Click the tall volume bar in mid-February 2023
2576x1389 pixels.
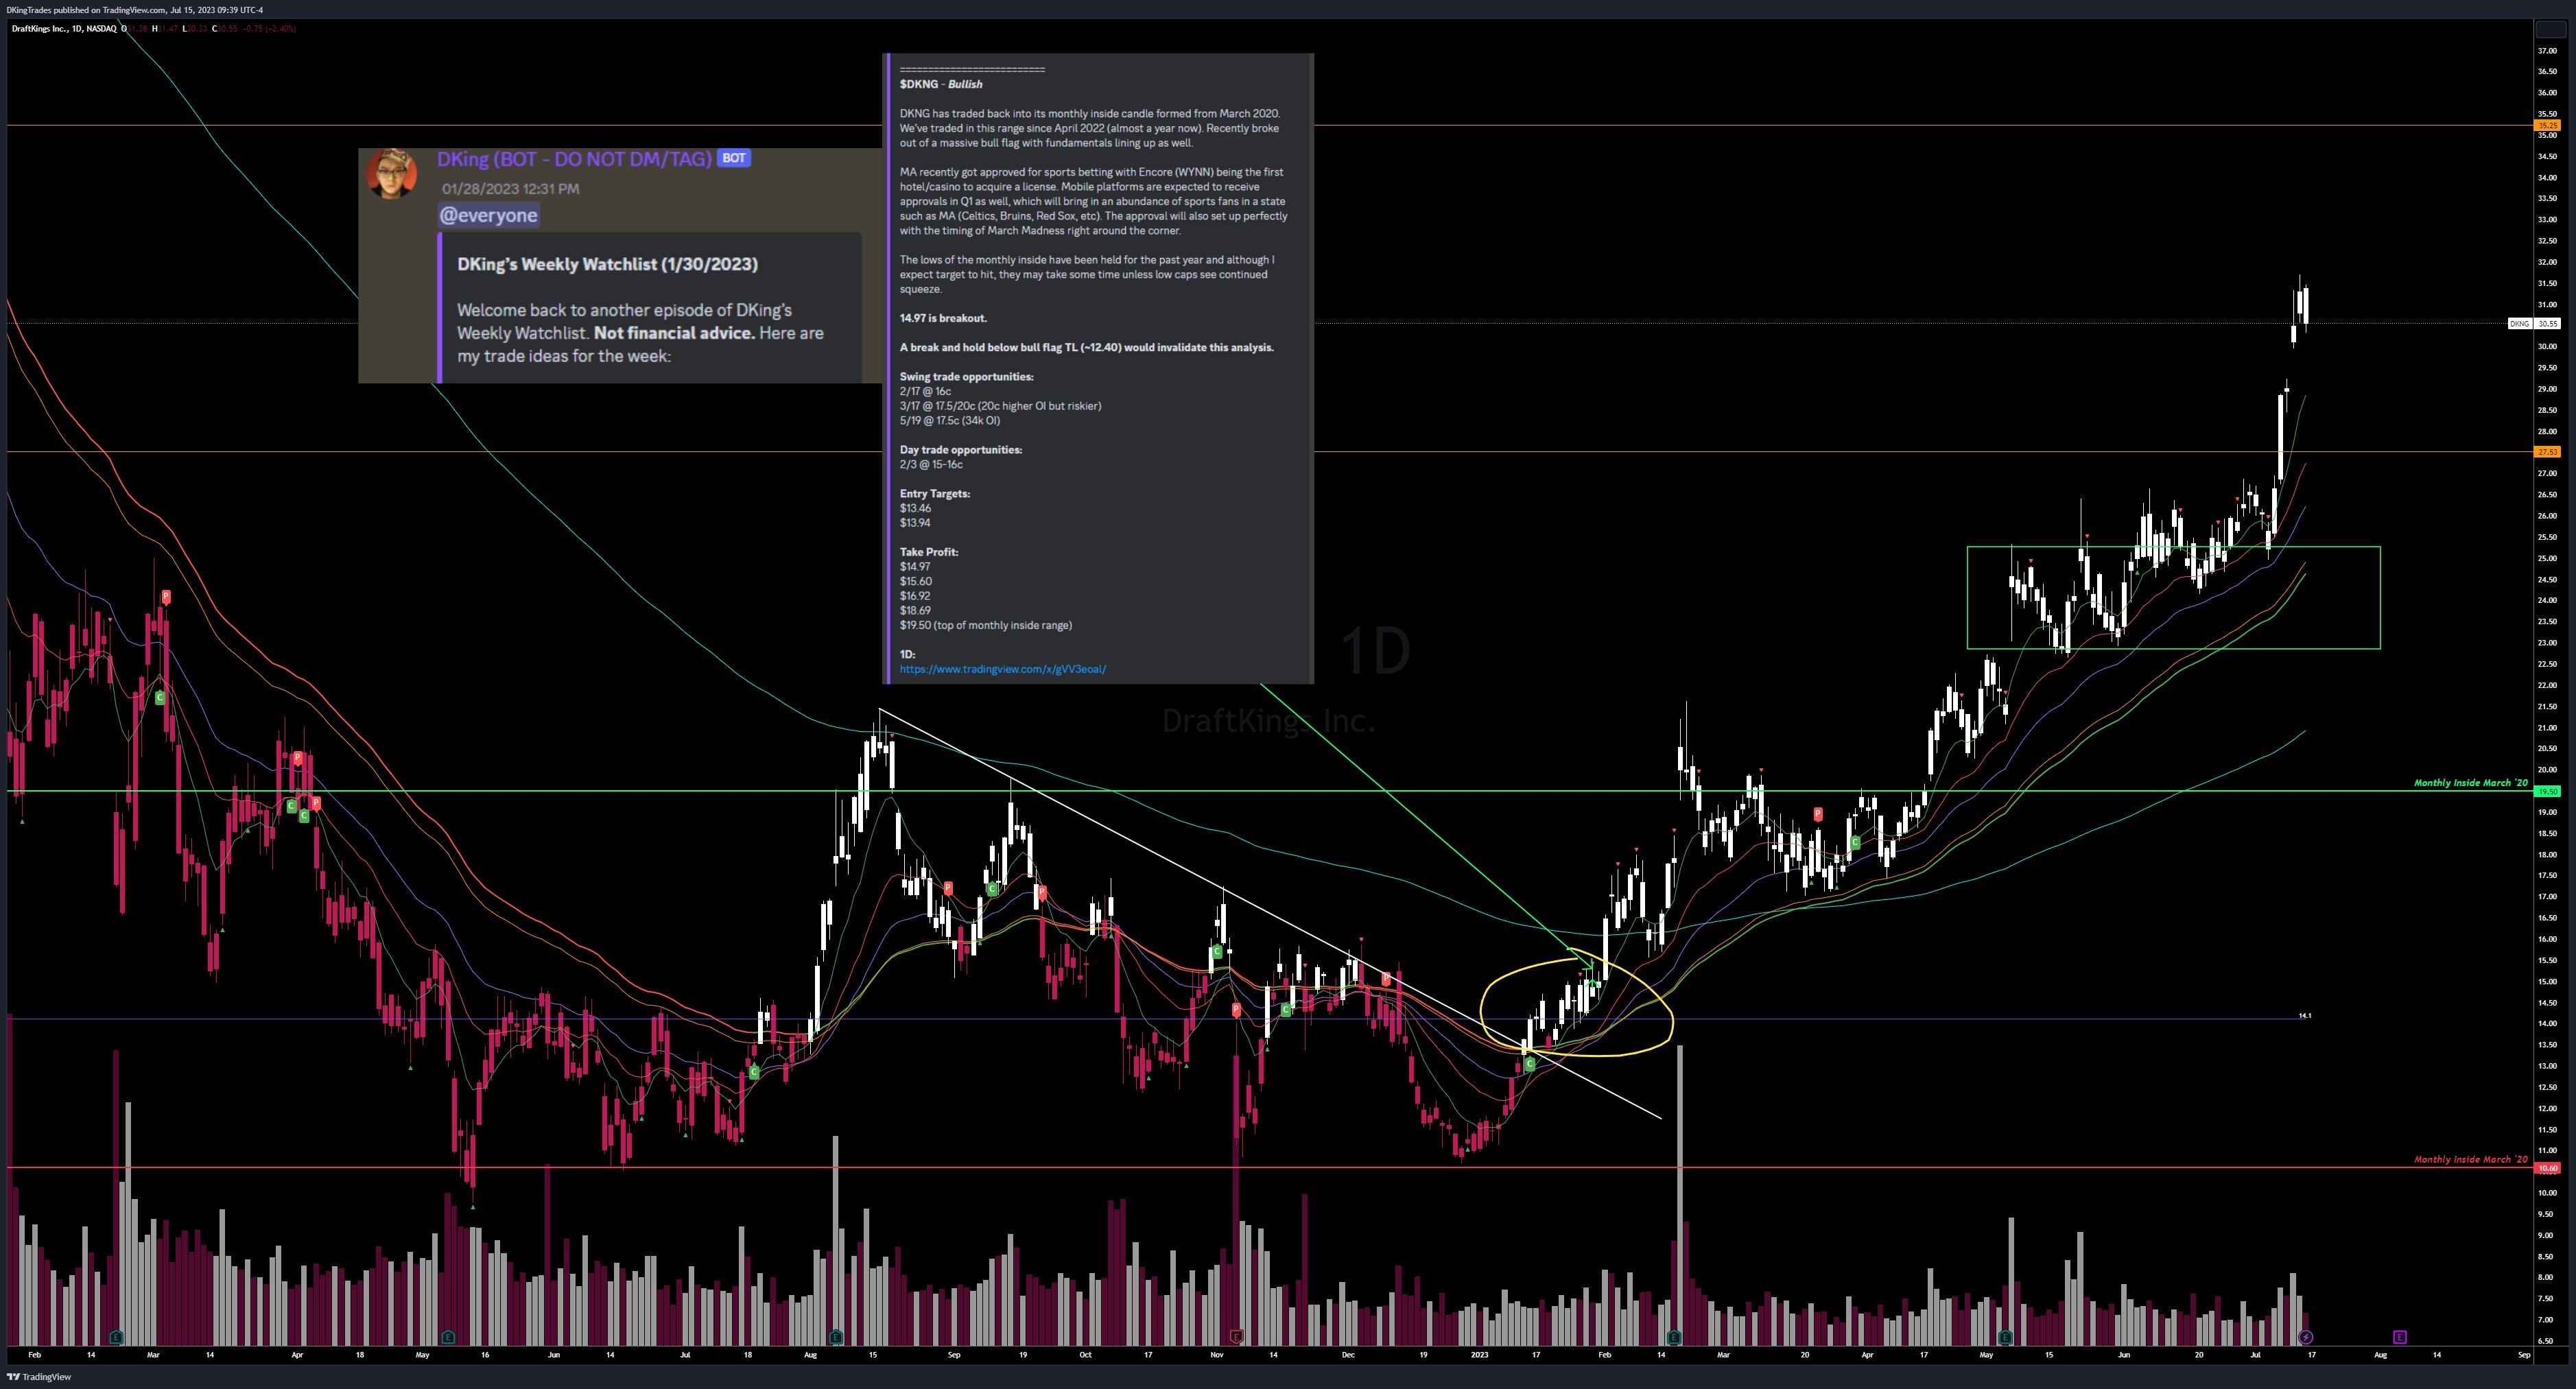1680,1195
